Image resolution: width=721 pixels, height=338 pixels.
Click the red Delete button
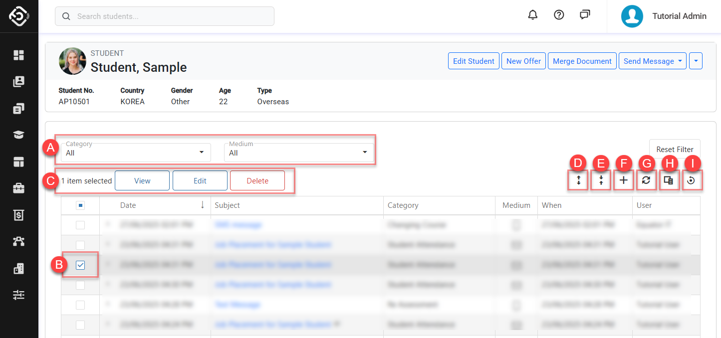(257, 181)
